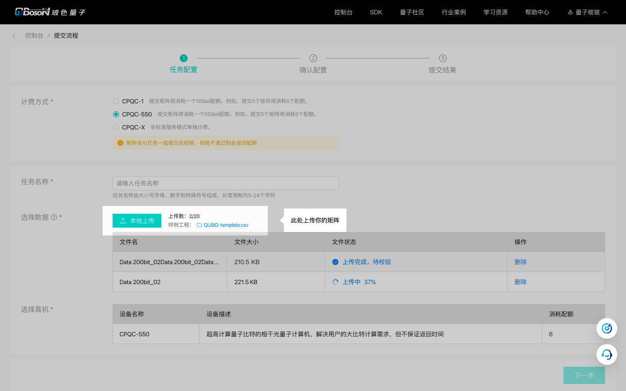
Task: Click step 2 circle 确认配置
Action: click(x=313, y=58)
